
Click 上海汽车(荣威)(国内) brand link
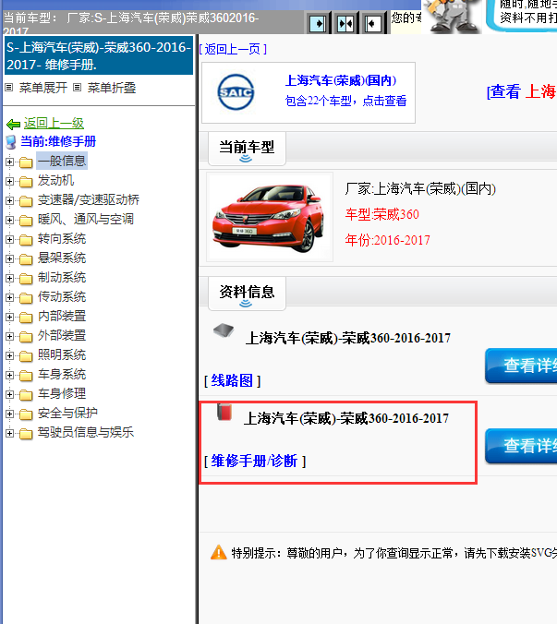tap(341, 80)
